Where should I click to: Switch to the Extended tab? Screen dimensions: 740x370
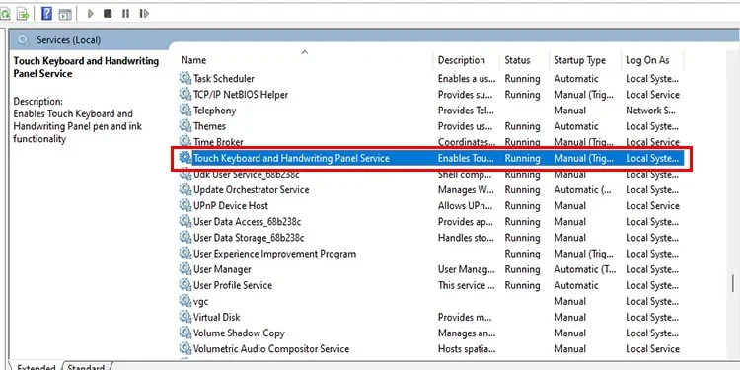pyautogui.click(x=36, y=367)
